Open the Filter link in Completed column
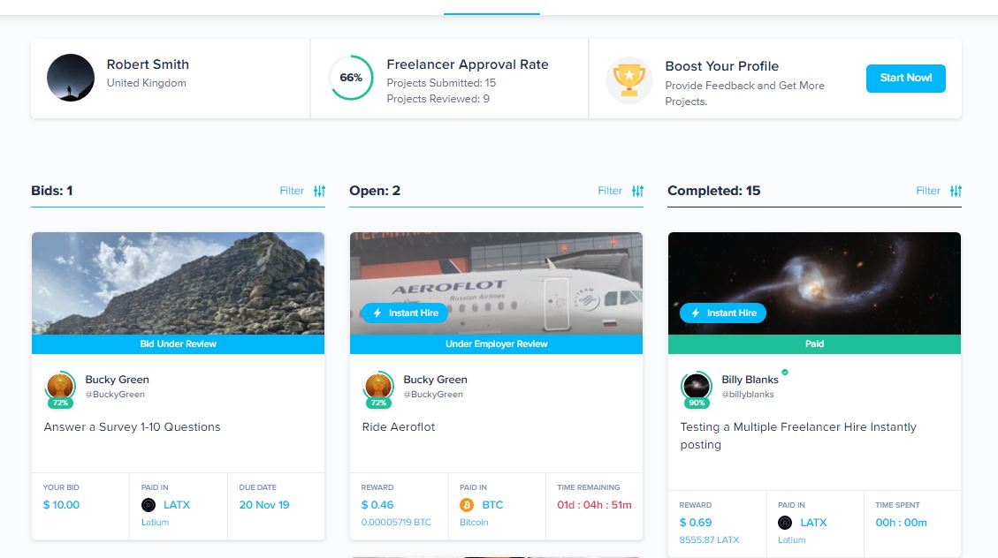Screen dimensions: 998x558 [x=928, y=191]
